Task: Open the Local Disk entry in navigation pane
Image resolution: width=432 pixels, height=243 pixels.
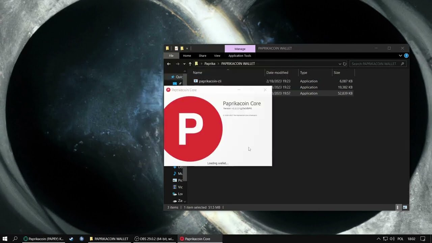Action: point(178,194)
